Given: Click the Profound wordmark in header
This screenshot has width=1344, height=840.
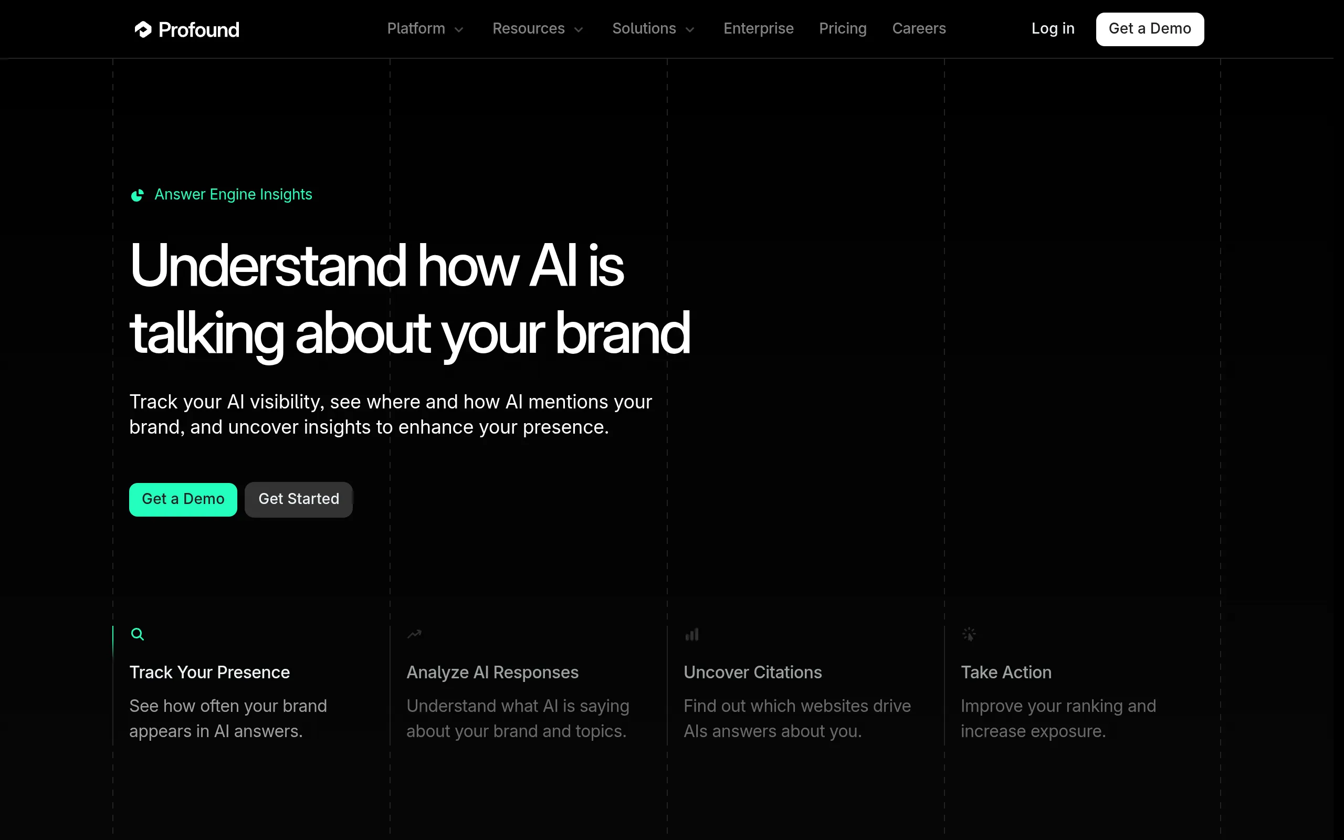Looking at the screenshot, I should click(199, 29).
